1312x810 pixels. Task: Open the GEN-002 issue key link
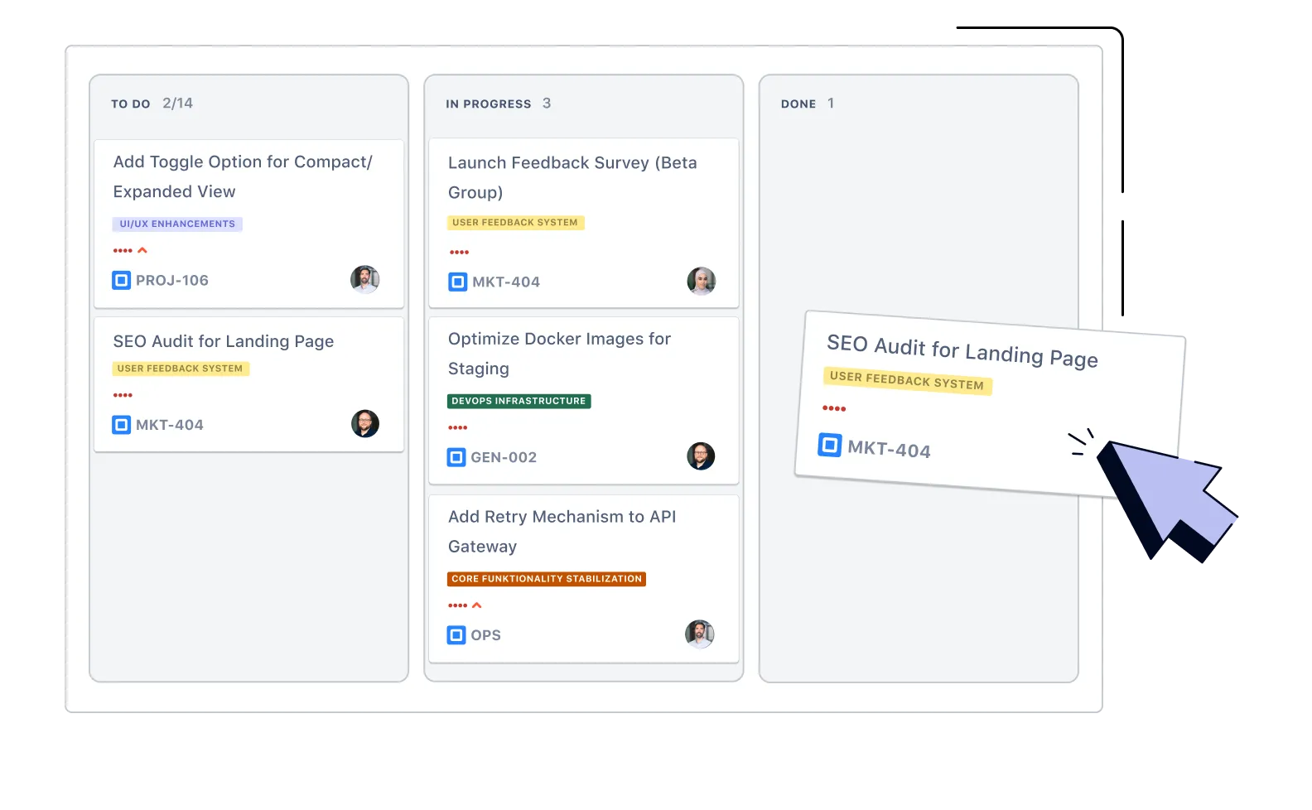[504, 457]
